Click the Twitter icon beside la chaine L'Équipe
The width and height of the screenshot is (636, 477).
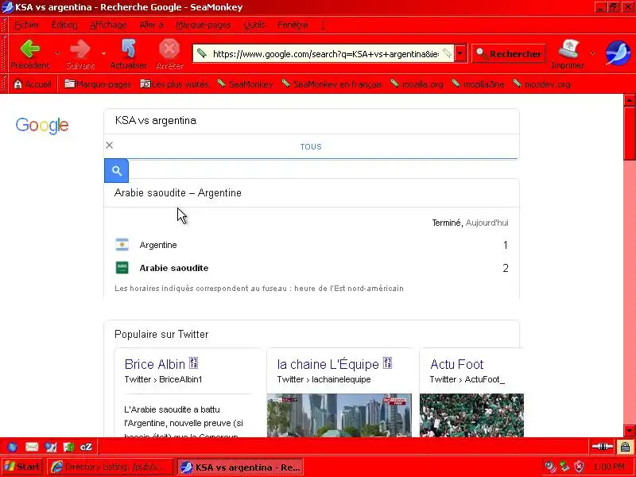click(387, 363)
